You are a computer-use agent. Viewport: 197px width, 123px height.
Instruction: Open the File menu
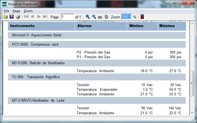coord(7,11)
